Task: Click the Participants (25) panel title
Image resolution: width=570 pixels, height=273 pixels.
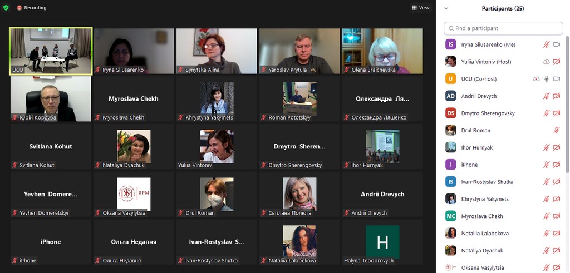Action: pos(503,8)
